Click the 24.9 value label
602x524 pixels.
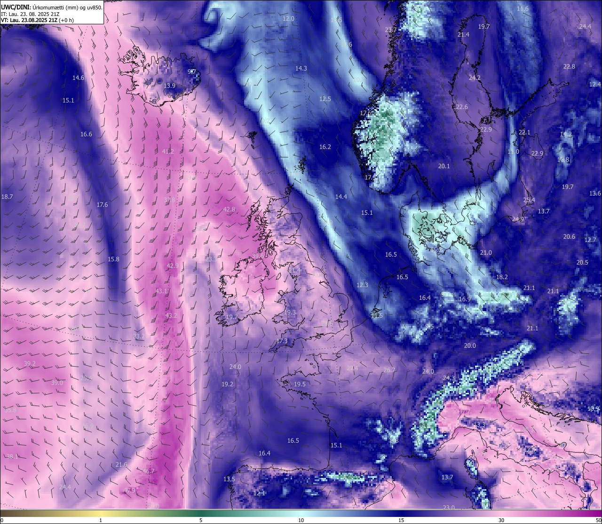[x=518, y=219]
